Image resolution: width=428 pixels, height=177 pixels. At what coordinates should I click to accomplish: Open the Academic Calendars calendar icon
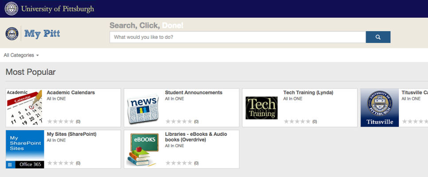25,108
